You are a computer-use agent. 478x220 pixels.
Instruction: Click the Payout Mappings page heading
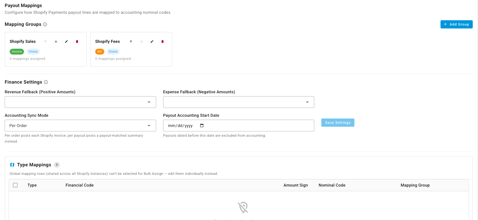click(x=23, y=6)
